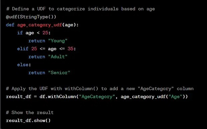Viewport: 207px width, 129px height.
Task: Click df.withColumn in the assignment line
Action: [58, 97]
